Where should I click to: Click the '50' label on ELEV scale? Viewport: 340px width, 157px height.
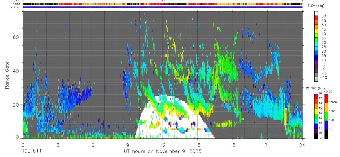click(324, 25)
